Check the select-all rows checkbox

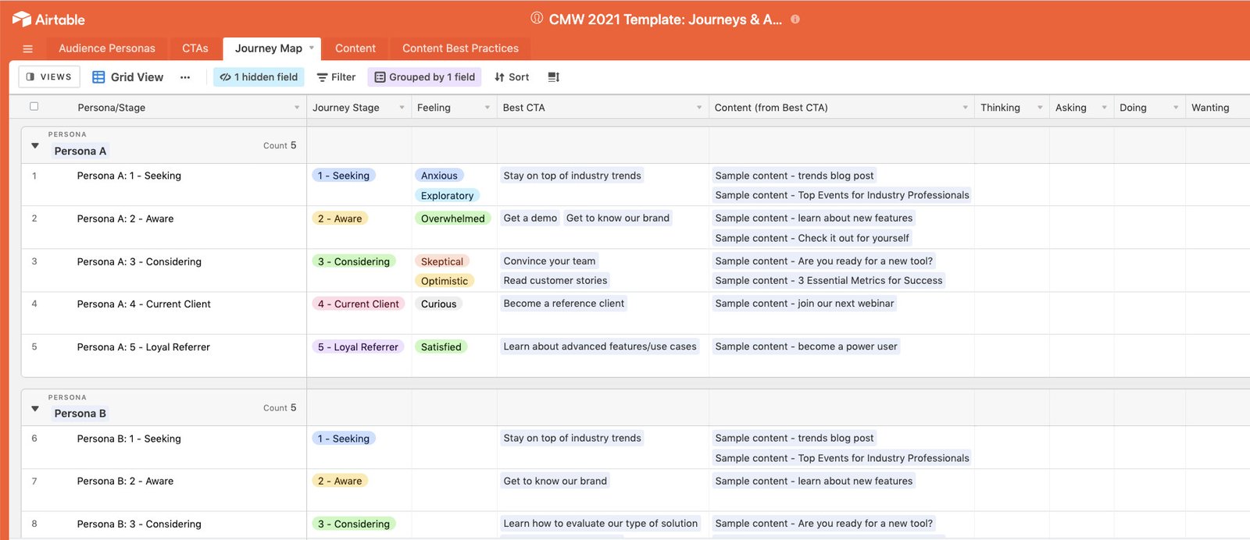(x=34, y=107)
